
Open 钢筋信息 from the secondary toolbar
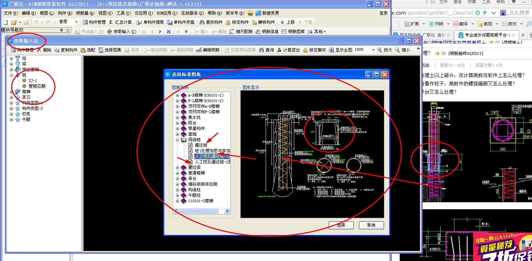(267, 31)
